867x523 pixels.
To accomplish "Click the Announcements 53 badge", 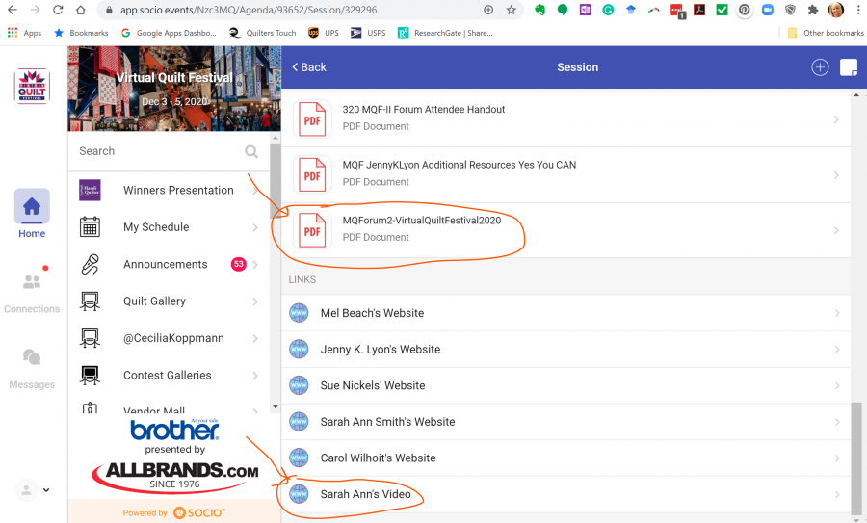I will pos(238,264).
